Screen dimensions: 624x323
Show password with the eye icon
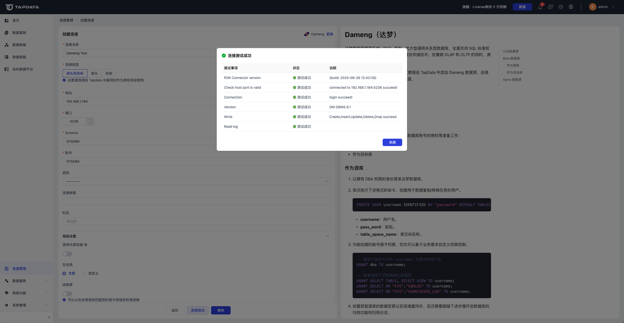[327, 181]
